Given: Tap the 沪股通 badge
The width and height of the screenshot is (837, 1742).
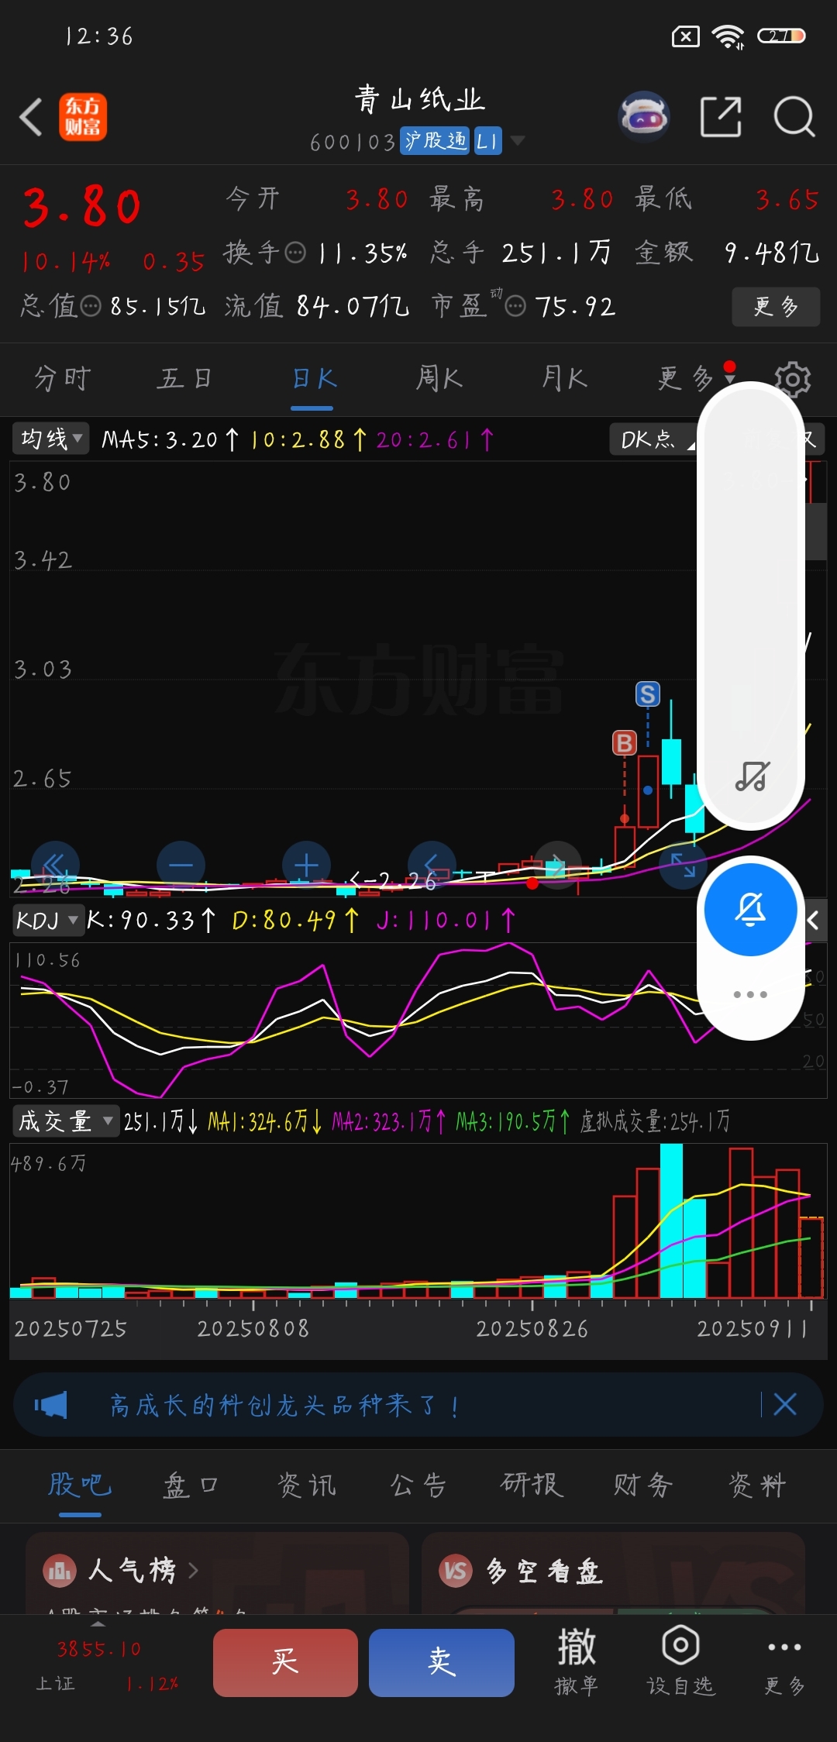Looking at the screenshot, I should pos(435,140).
